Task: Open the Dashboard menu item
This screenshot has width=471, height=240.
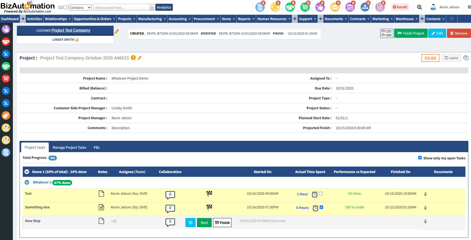Action: coord(10,19)
